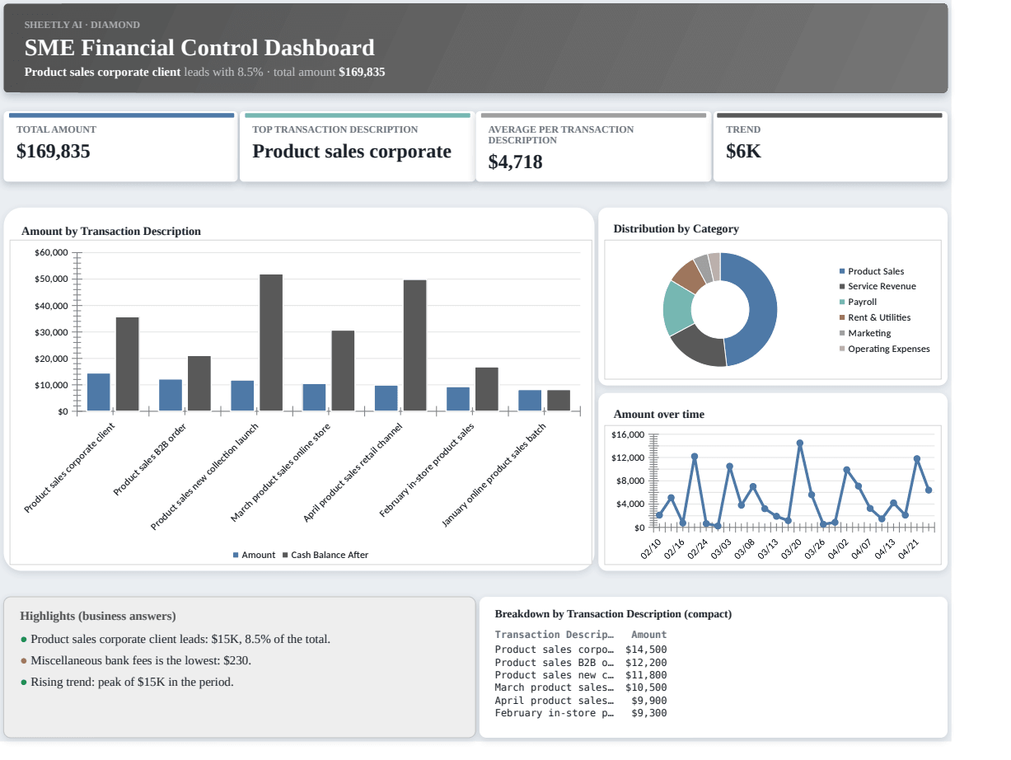Click the Miscellaneous bank fees lowest highlight

(x=141, y=660)
